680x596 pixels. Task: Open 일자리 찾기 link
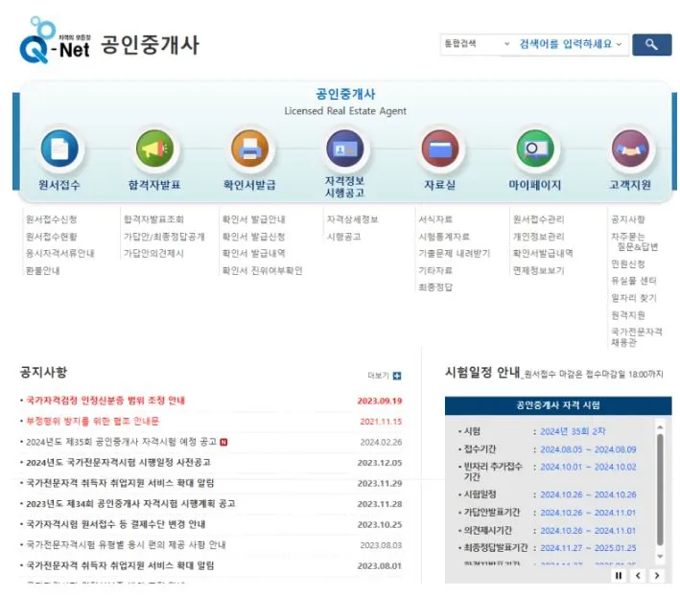tap(634, 298)
